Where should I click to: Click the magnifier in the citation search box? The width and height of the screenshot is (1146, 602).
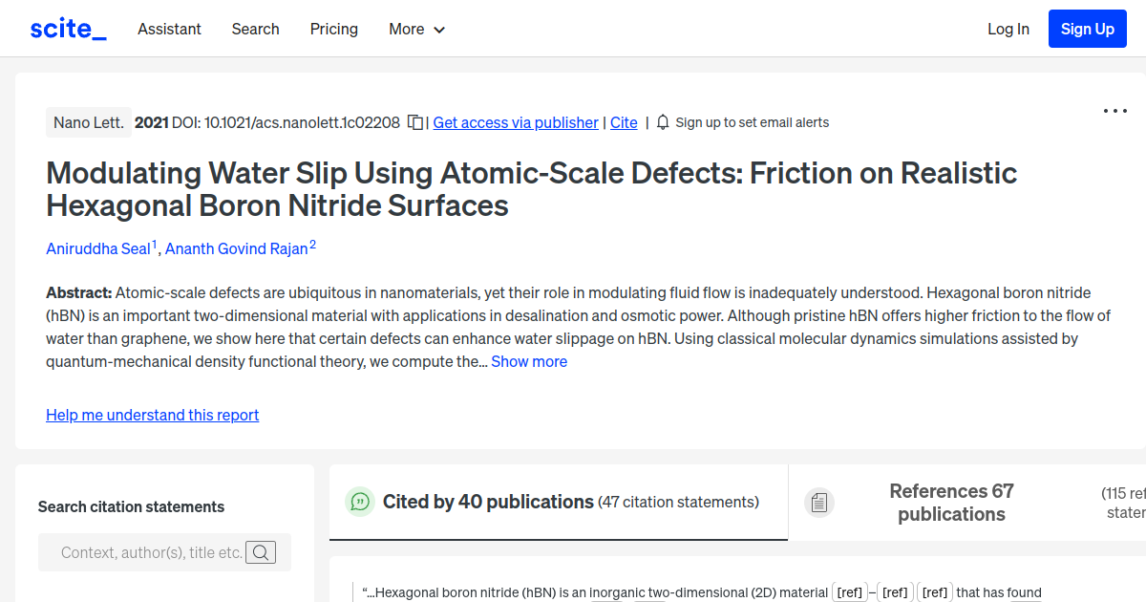click(261, 551)
